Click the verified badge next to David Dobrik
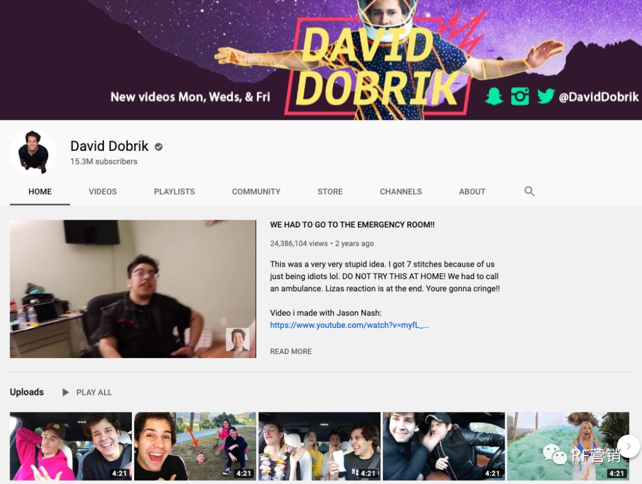This screenshot has height=484, width=642. [x=159, y=147]
